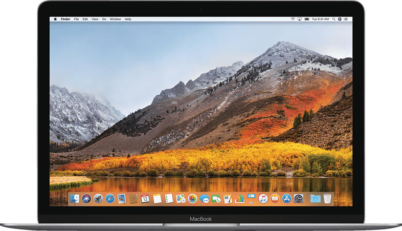Open the Edit menu
Viewport: 402px width, 231px height.
(x=85, y=19)
